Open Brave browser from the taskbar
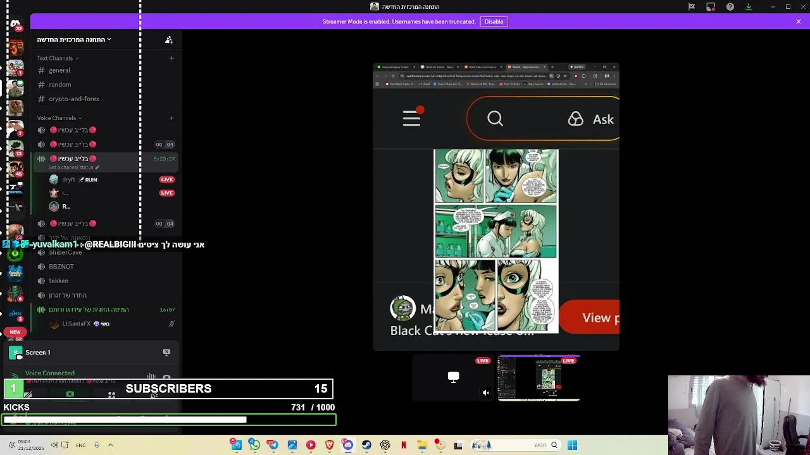The width and height of the screenshot is (810, 455). pyautogui.click(x=329, y=445)
